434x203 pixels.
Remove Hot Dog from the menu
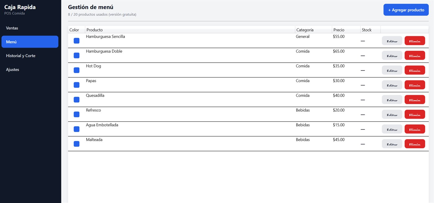(415, 70)
